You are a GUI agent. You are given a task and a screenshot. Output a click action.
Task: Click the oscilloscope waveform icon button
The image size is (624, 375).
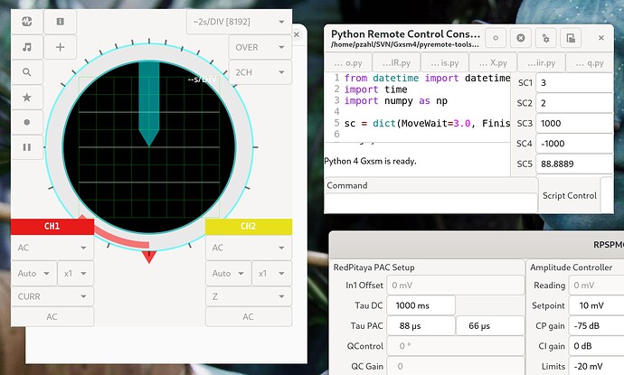(x=27, y=21)
